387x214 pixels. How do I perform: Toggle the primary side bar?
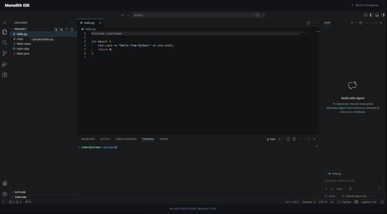pyautogui.click(x=371, y=15)
